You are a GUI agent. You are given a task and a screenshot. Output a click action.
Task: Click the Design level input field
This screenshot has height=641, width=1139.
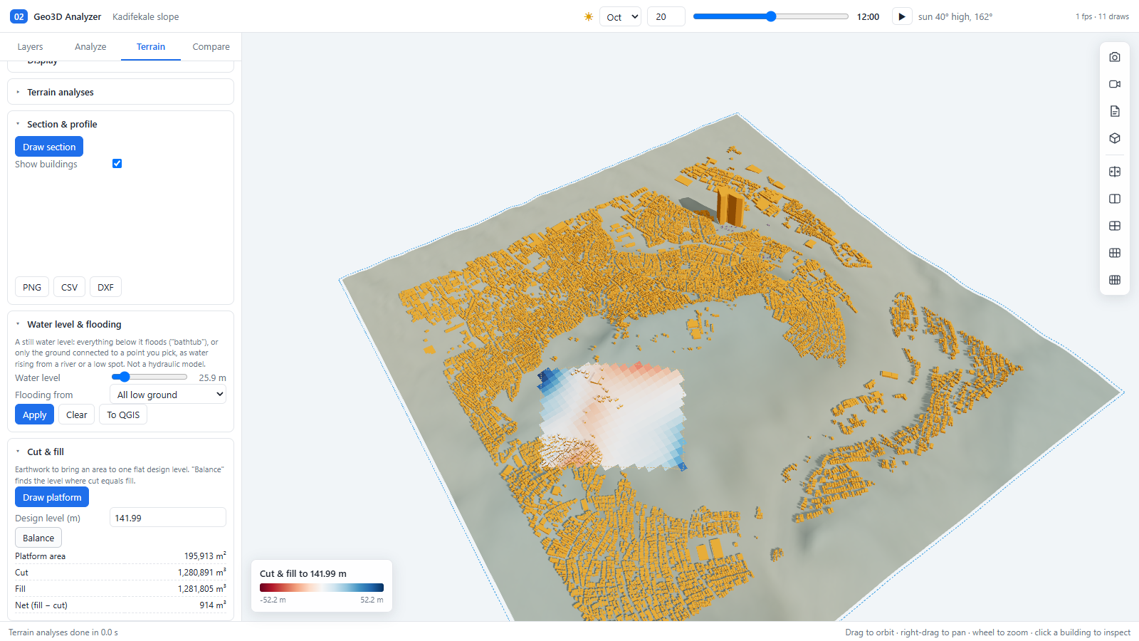point(168,518)
